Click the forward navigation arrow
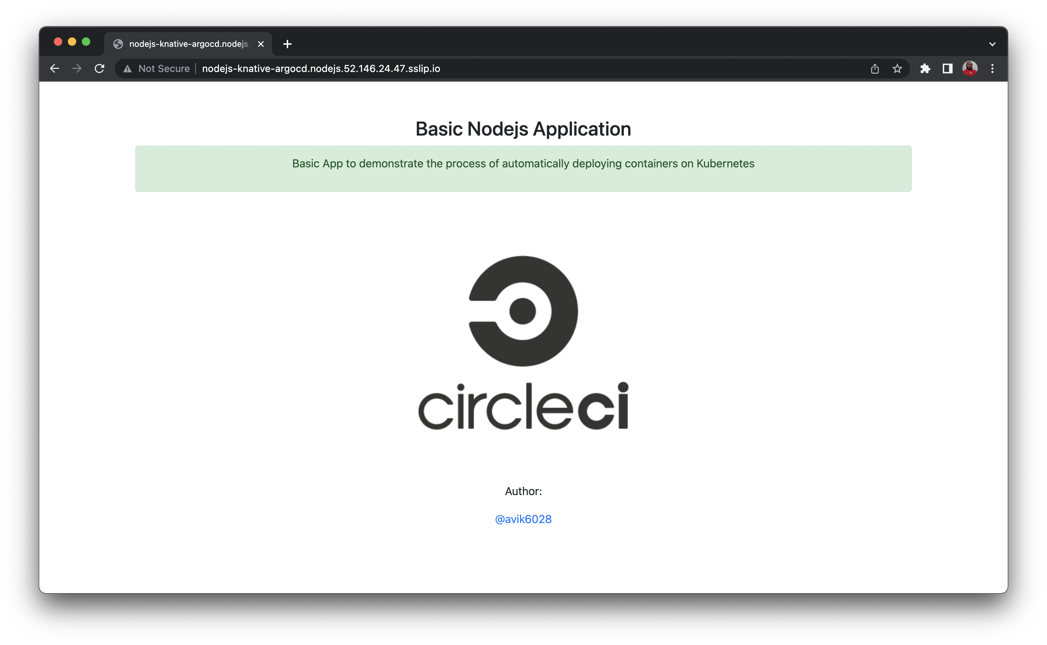 pyautogui.click(x=77, y=69)
